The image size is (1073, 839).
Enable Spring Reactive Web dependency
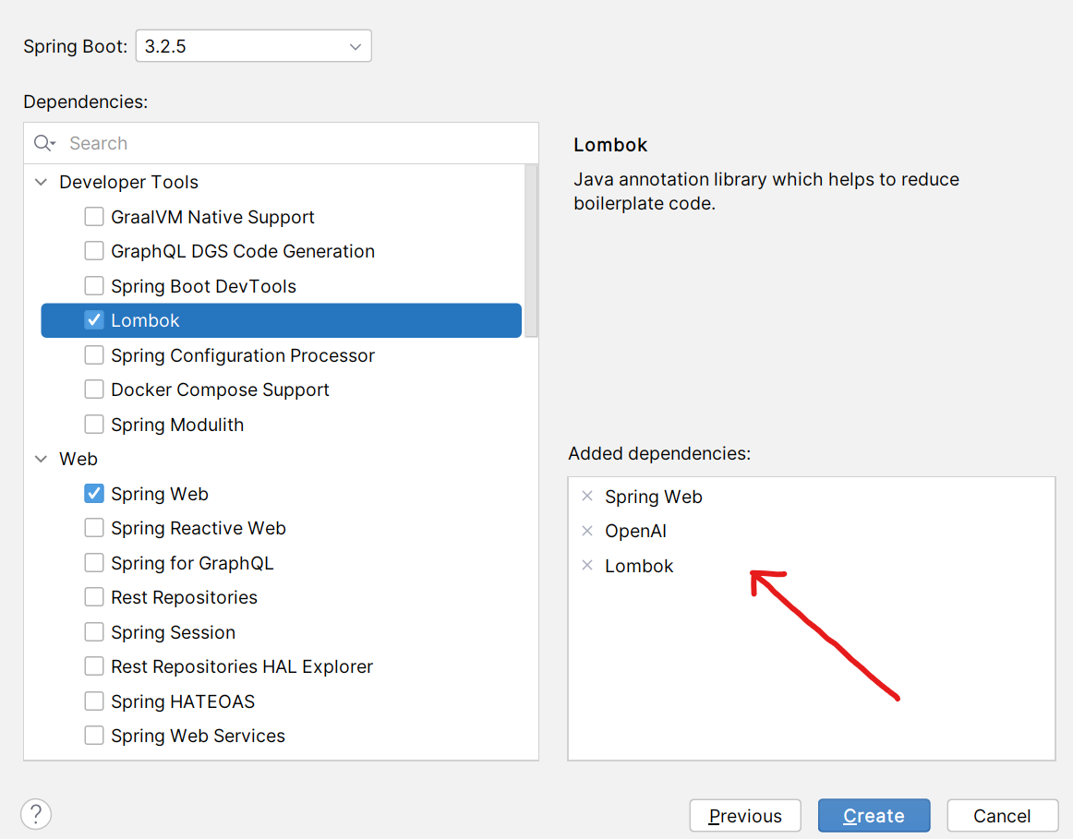[94, 528]
